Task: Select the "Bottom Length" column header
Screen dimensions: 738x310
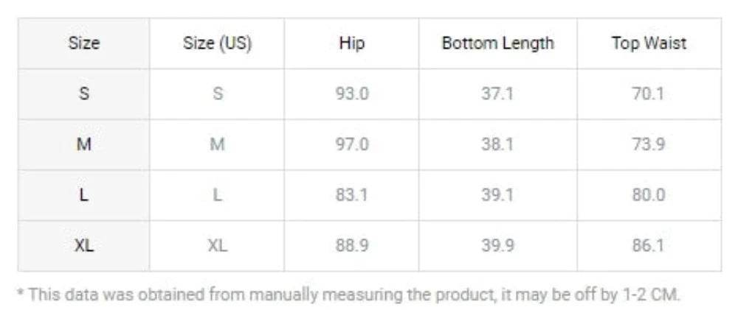Action: coord(497,43)
